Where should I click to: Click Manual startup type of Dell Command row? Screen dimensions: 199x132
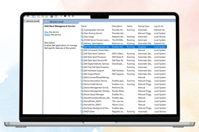click(x=142, y=50)
